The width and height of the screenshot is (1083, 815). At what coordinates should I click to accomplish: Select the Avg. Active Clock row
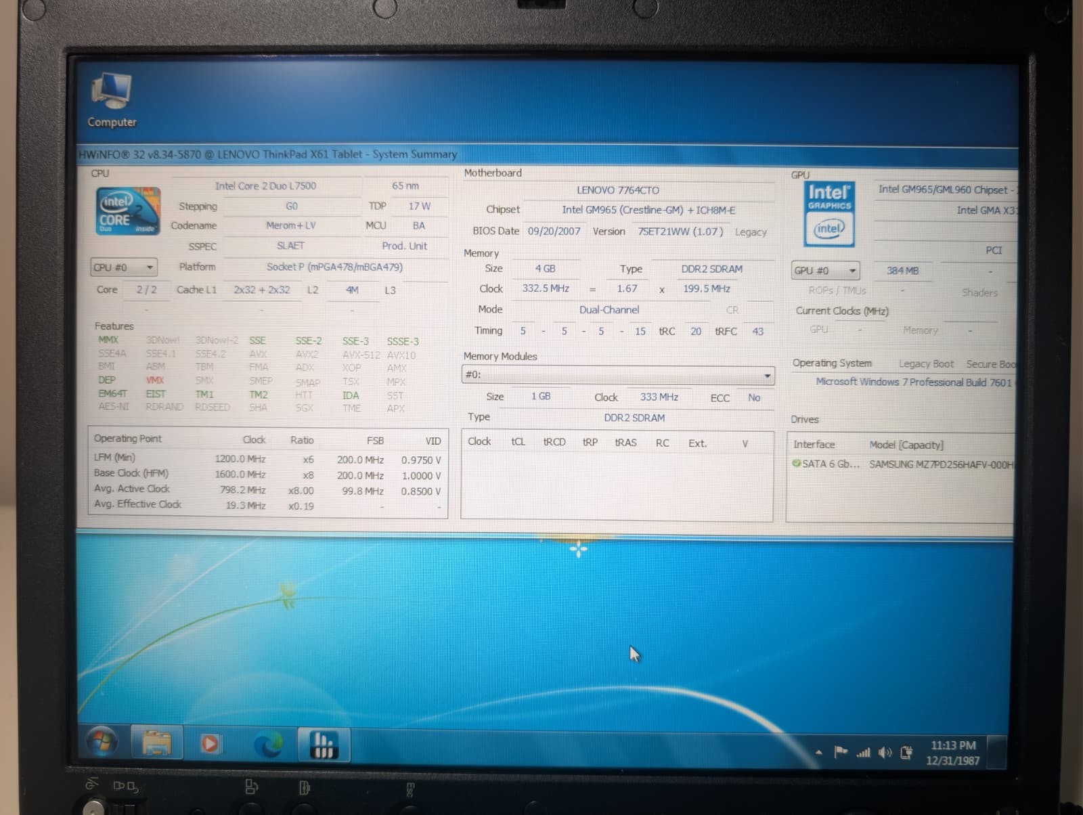coord(267,489)
